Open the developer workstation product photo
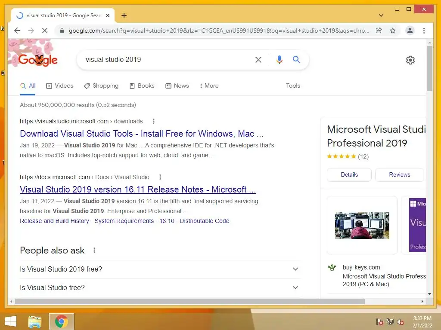Viewport: 441px width, 330px height. coord(362,225)
